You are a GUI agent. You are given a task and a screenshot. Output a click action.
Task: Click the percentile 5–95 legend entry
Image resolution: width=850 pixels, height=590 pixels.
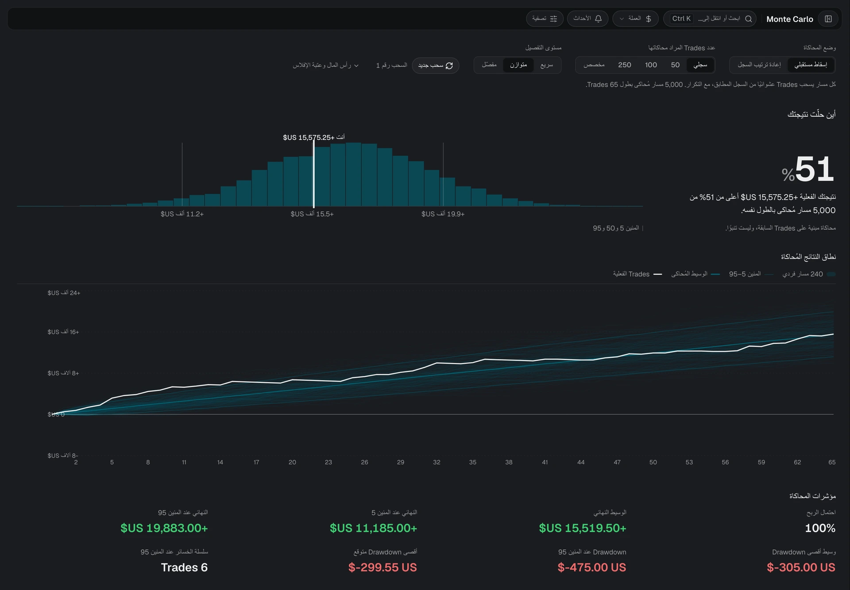[x=751, y=274]
